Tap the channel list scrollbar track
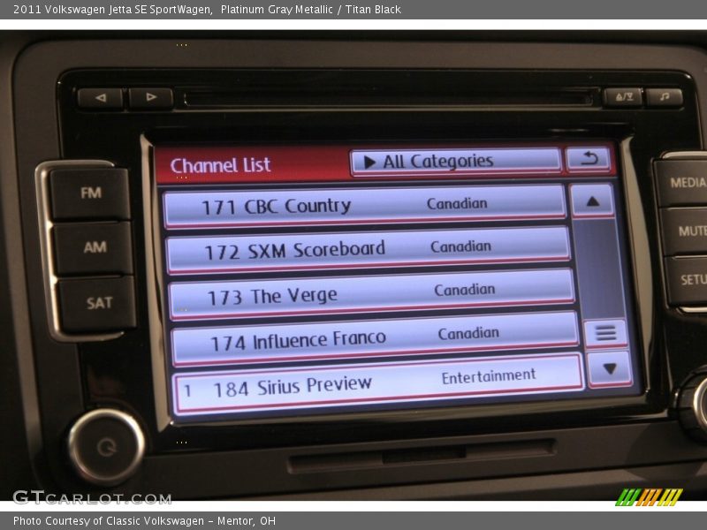 click(x=598, y=269)
